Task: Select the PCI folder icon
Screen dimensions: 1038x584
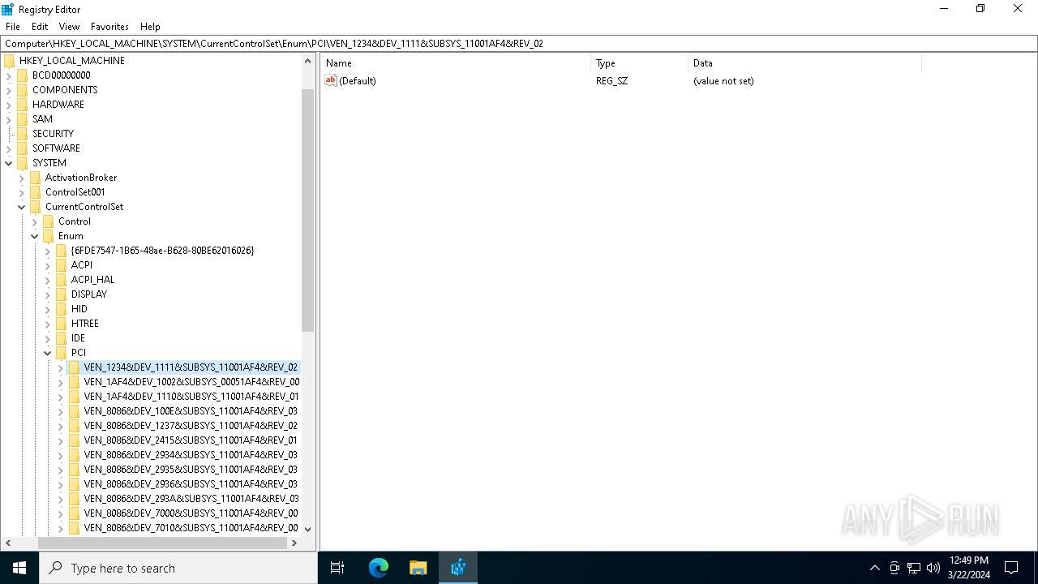Action: pyautogui.click(x=62, y=353)
